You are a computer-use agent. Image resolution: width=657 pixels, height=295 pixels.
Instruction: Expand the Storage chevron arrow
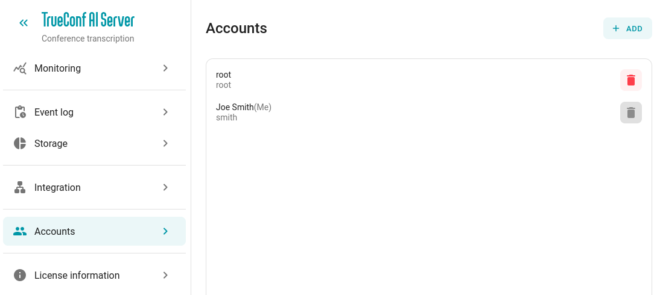point(165,143)
